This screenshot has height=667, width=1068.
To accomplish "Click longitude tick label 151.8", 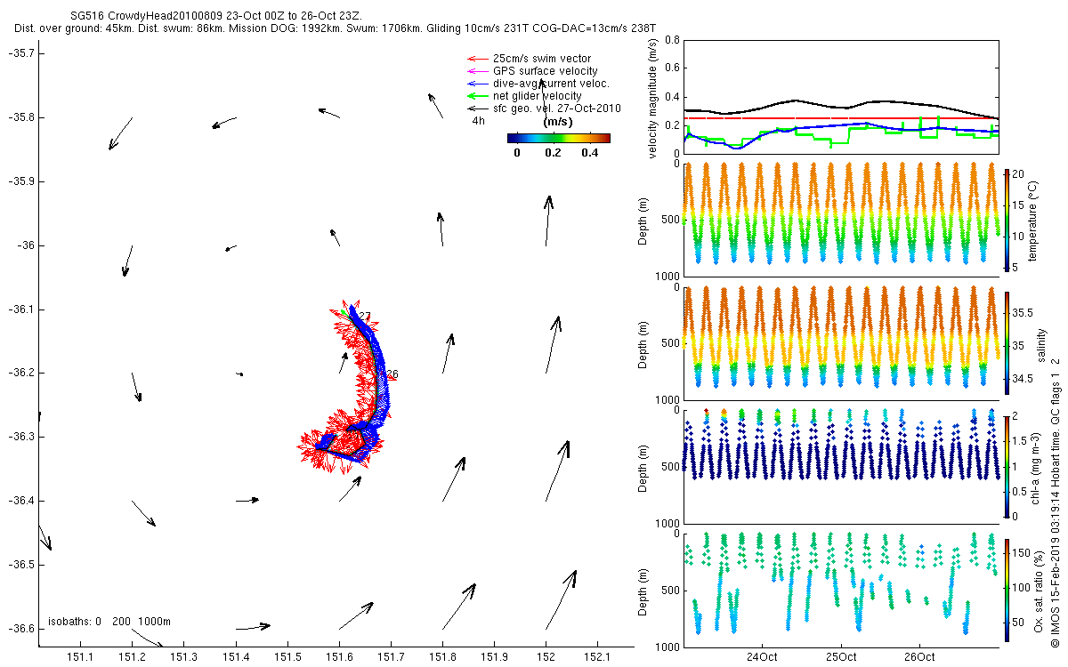I will [442, 656].
